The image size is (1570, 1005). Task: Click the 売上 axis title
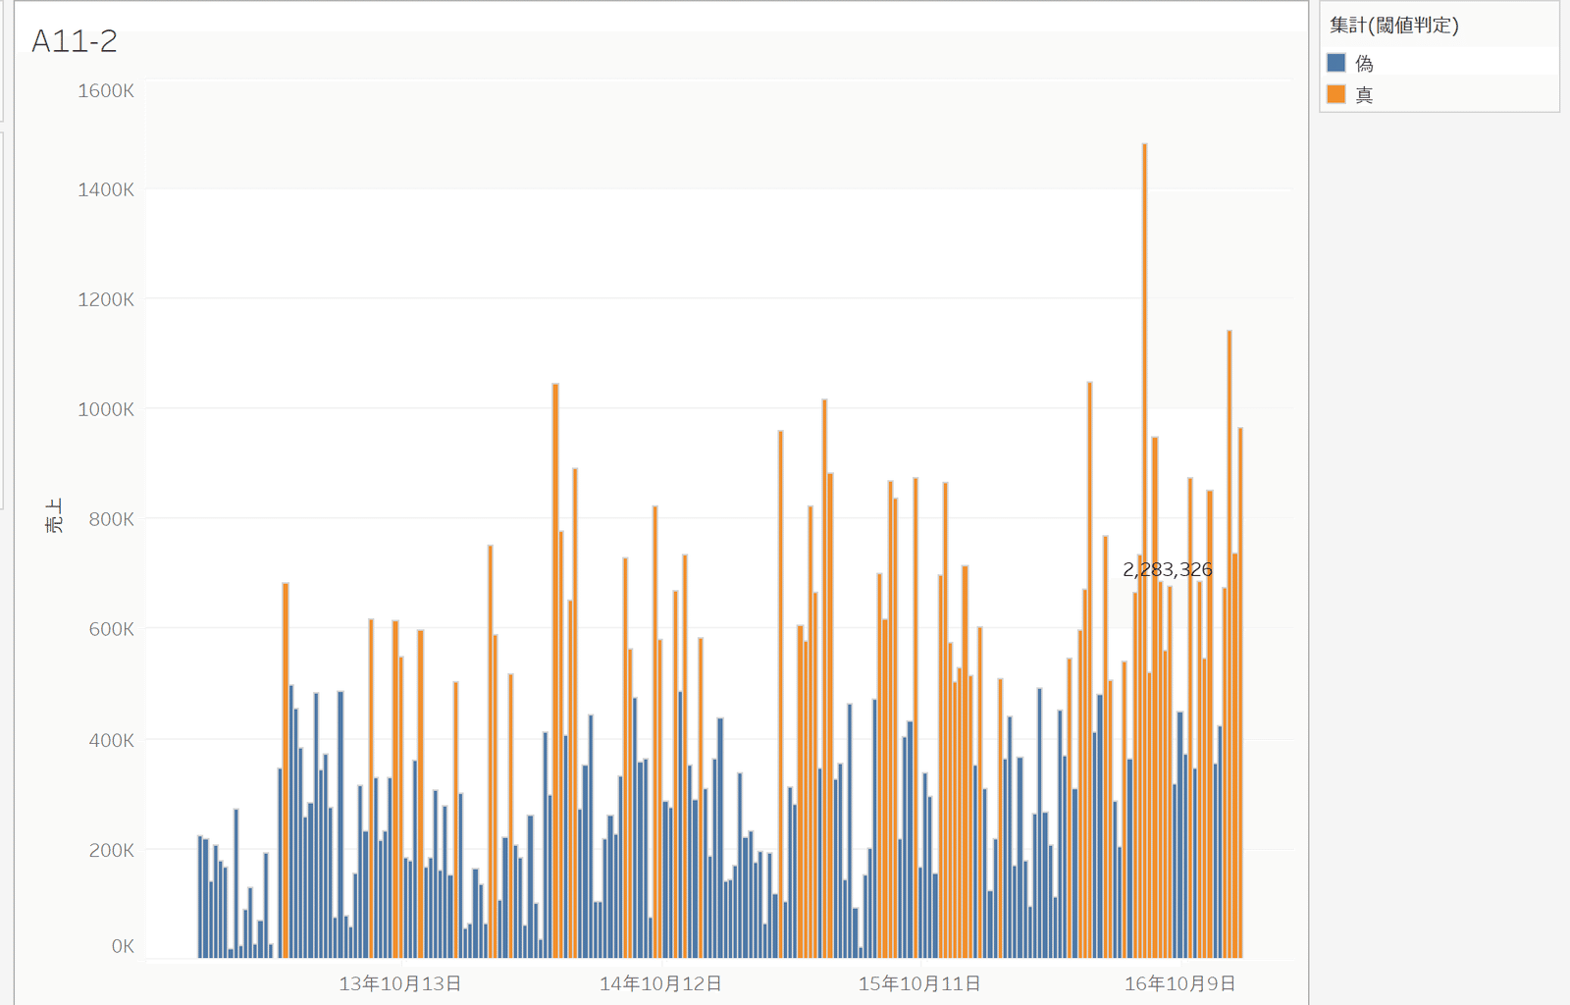pyautogui.click(x=54, y=515)
